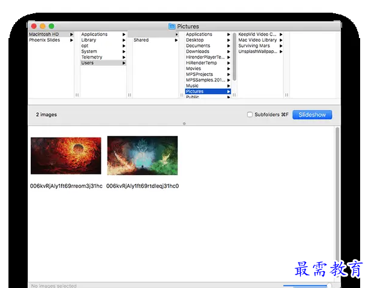Click the 2 images count label
Viewport: 368px width, 288px height.
click(47, 115)
